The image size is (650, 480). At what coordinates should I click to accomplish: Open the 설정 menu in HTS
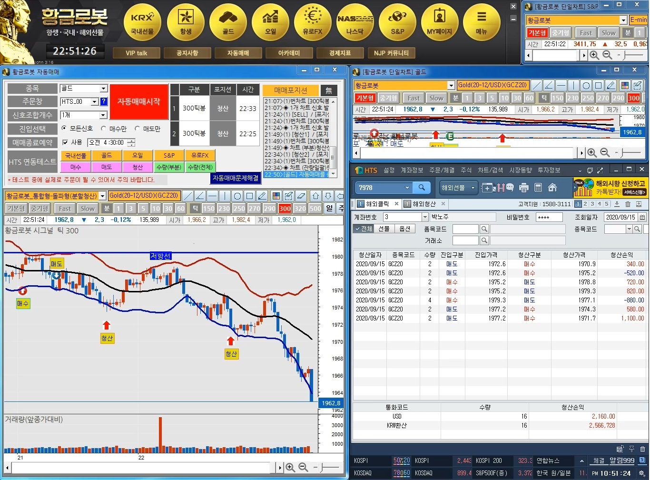(x=389, y=170)
